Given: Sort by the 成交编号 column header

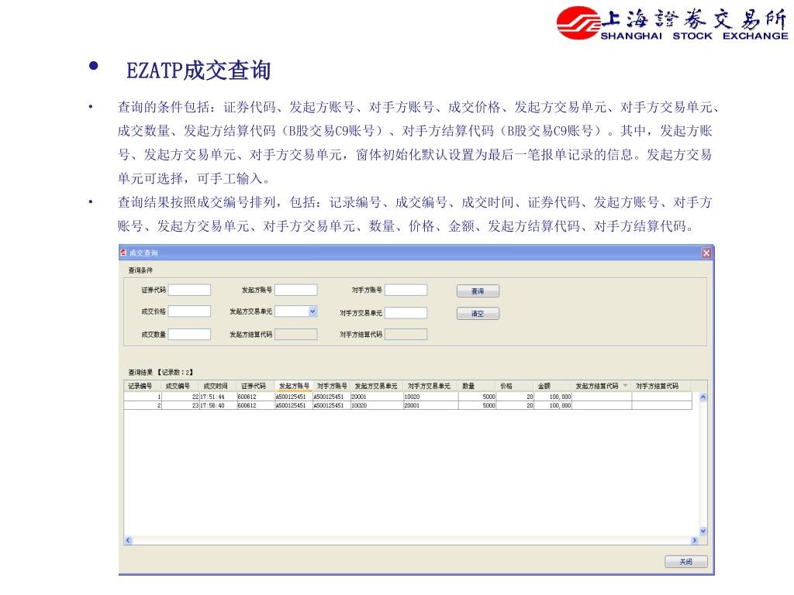Looking at the screenshot, I should click(181, 386).
